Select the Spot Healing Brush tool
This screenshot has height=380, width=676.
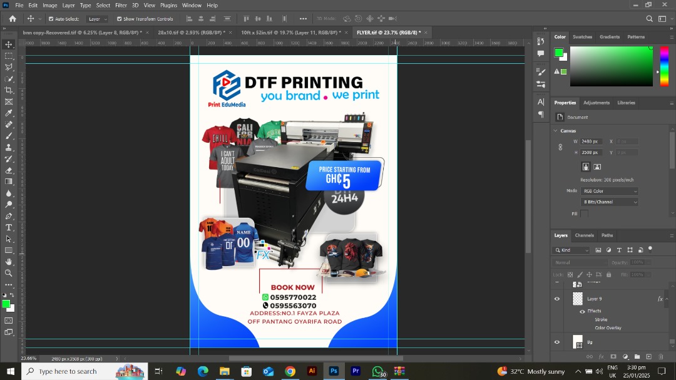9,125
